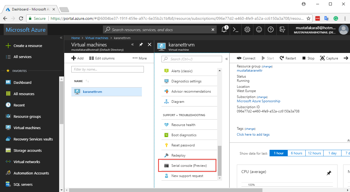This screenshot has width=350, height=192.
Task: Open Redeploy
Action: (189, 155)
